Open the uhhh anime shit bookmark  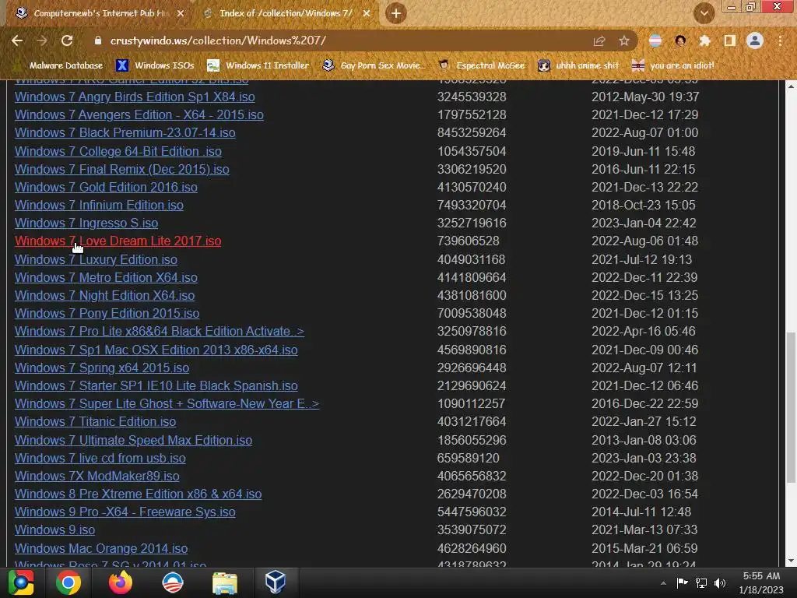tap(578, 65)
